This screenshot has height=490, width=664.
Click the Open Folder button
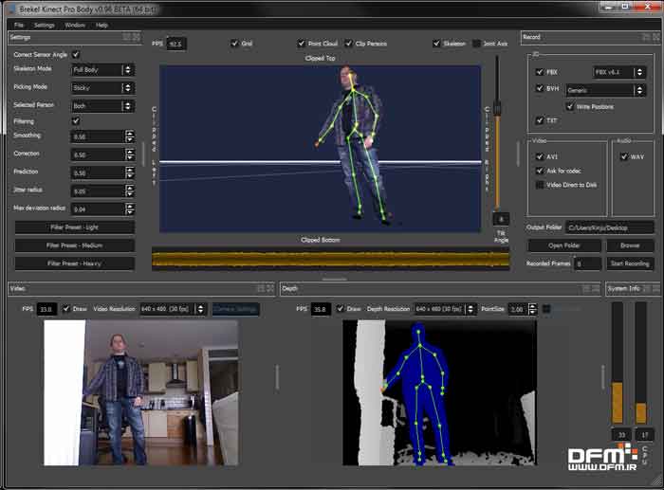pos(564,245)
